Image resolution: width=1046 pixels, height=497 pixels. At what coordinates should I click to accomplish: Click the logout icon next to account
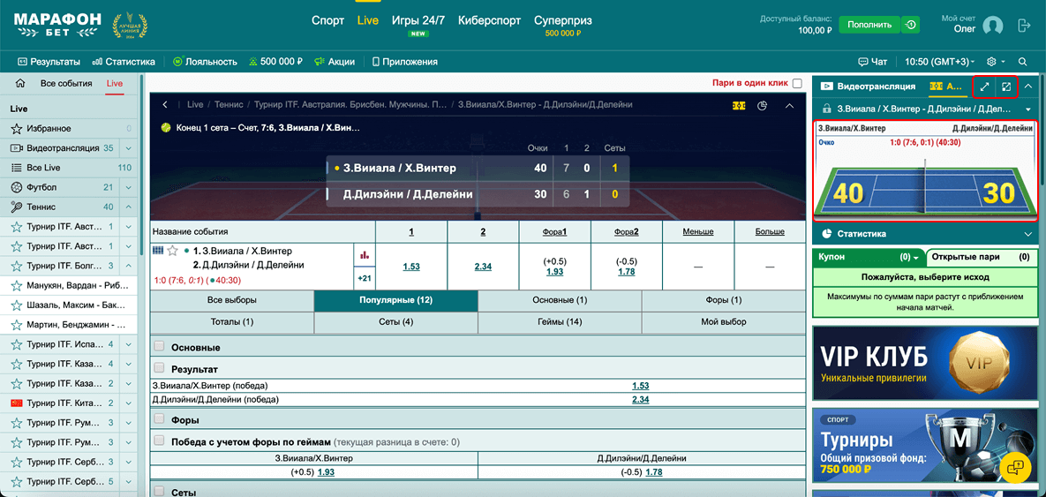[x=1024, y=26]
